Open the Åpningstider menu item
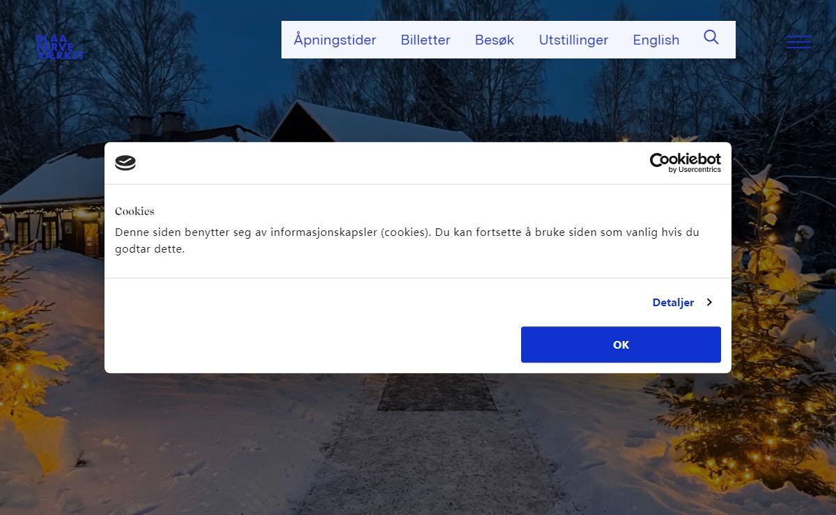 [335, 40]
